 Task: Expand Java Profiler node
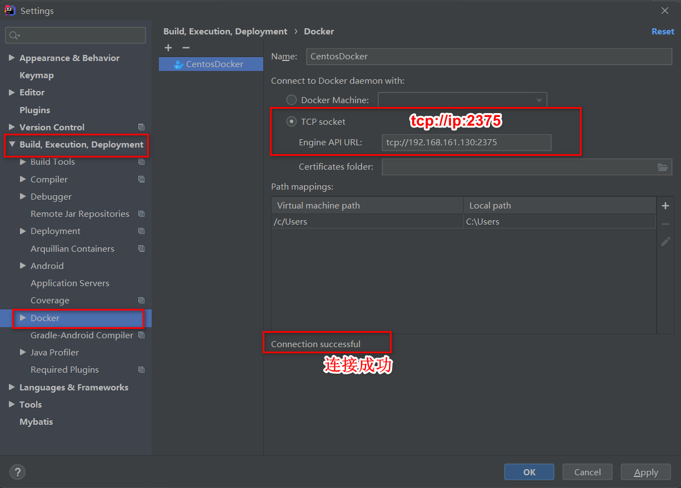tap(23, 352)
